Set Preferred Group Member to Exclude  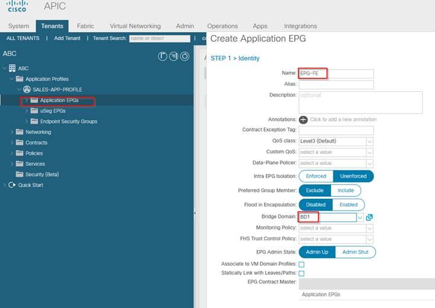315,190
